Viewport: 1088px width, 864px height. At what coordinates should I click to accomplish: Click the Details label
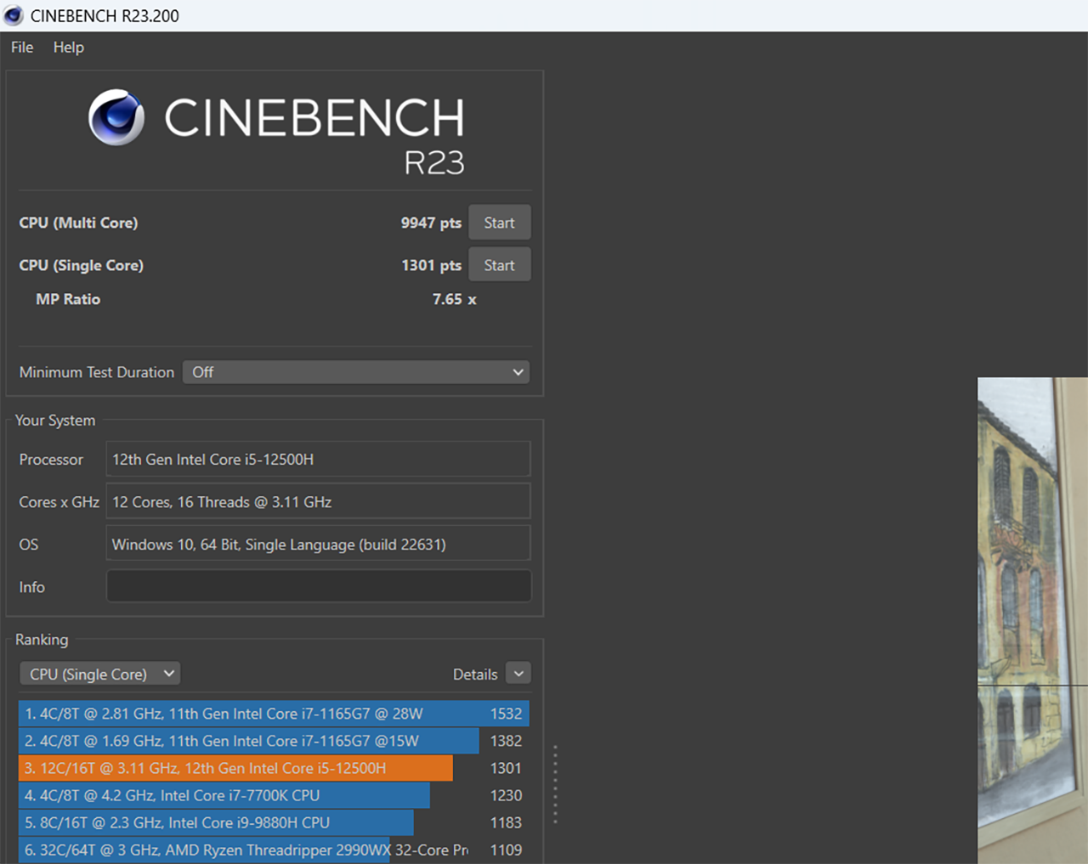coord(475,675)
